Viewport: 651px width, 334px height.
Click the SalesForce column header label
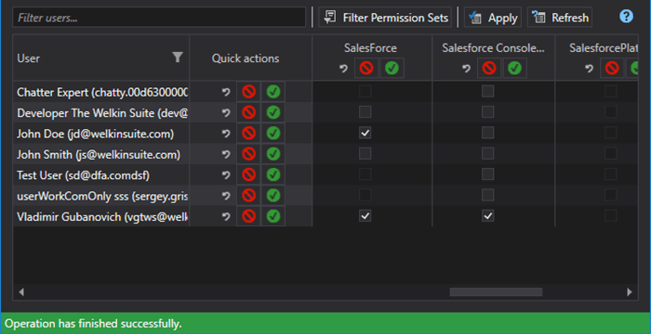pyautogui.click(x=370, y=48)
